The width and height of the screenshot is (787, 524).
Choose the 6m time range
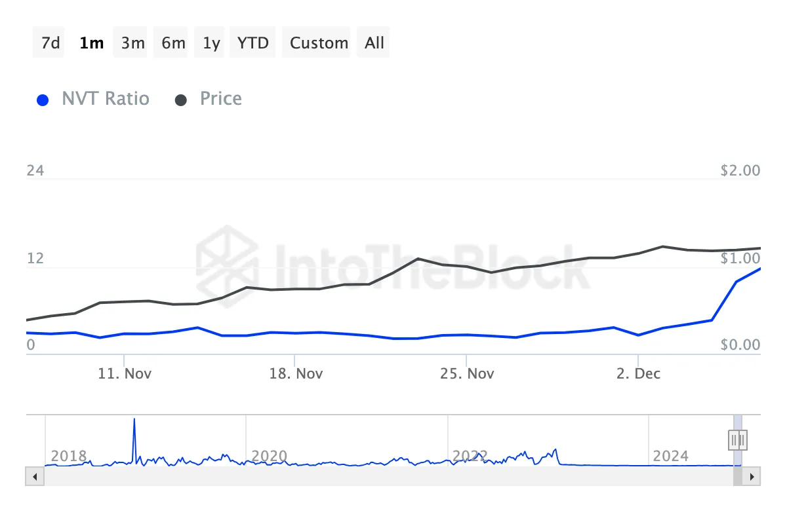pyautogui.click(x=173, y=43)
